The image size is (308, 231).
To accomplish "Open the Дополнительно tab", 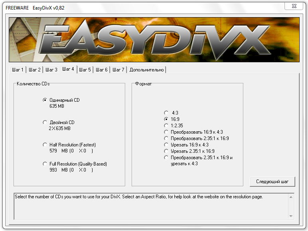I will click(x=146, y=70).
